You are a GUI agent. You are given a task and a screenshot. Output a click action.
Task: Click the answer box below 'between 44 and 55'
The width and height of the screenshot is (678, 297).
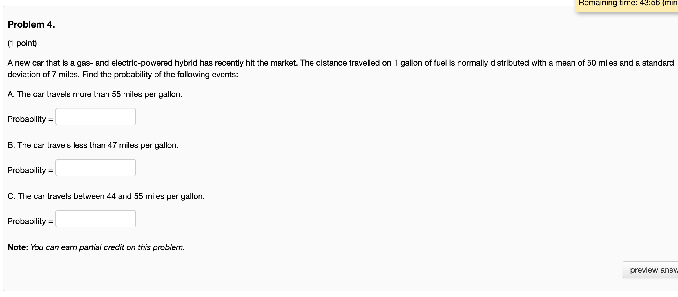tap(96, 219)
